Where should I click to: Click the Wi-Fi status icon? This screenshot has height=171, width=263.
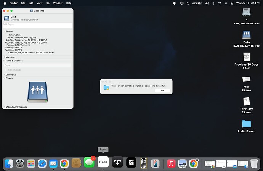pyautogui.click(x=220, y=3)
